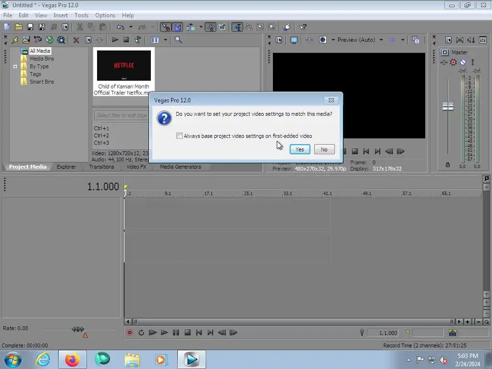Open Master Bus FX red gear icon
The width and height of the screenshot is (492, 369).
coord(454,62)
